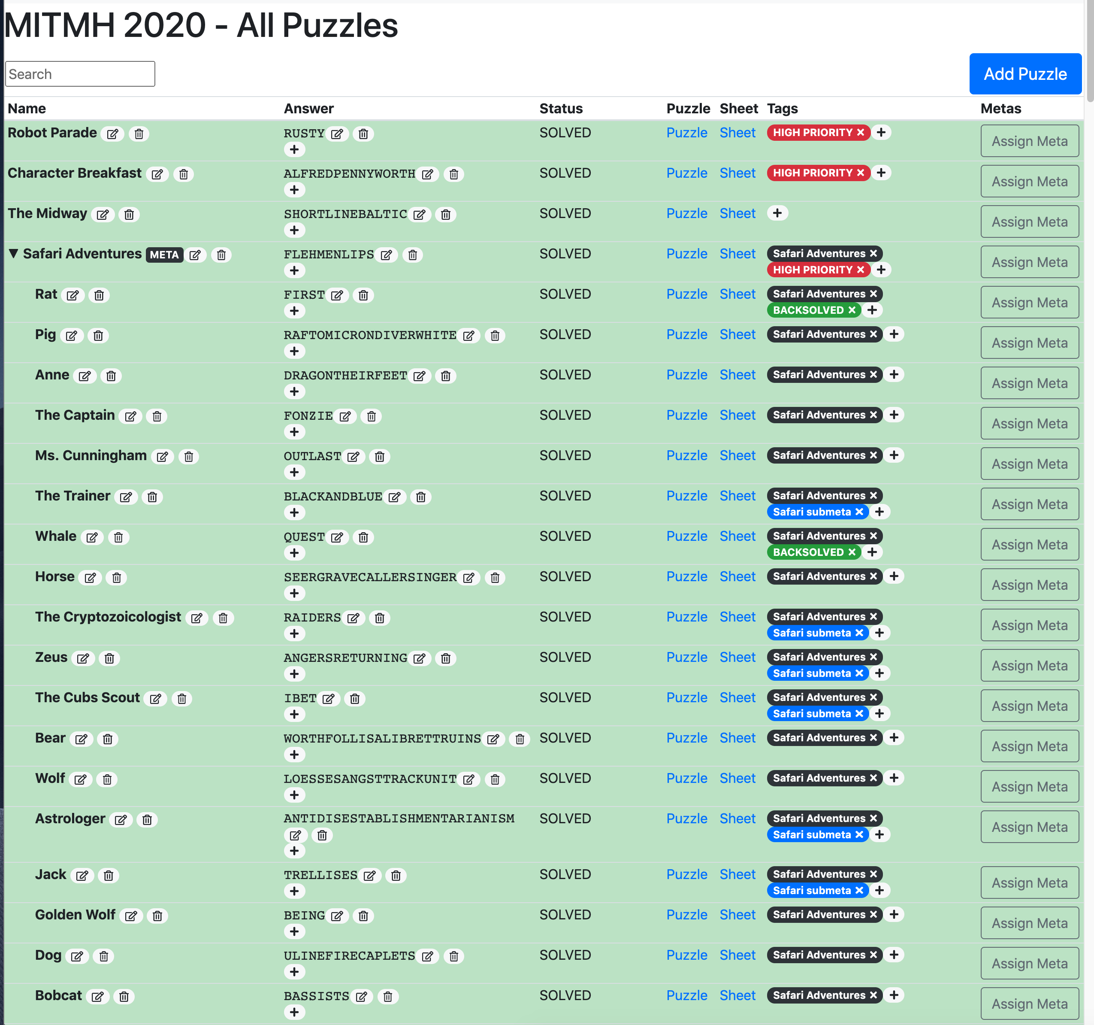Open the Sheet for Bear
Screen dimensions: 1094x1025
pos(737,738)
